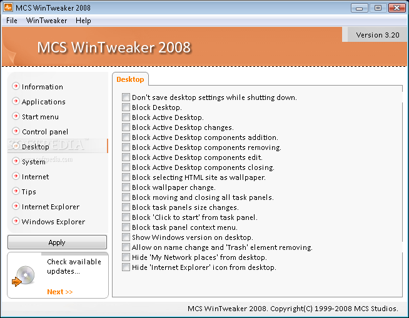Check the Block Desktop option
This screenshot has width=409, height=318.
coord(126,107)
